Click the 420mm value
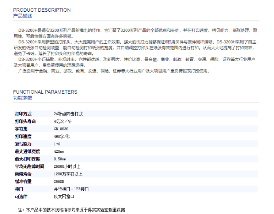 pyautogui.click(x=59, y=152)
